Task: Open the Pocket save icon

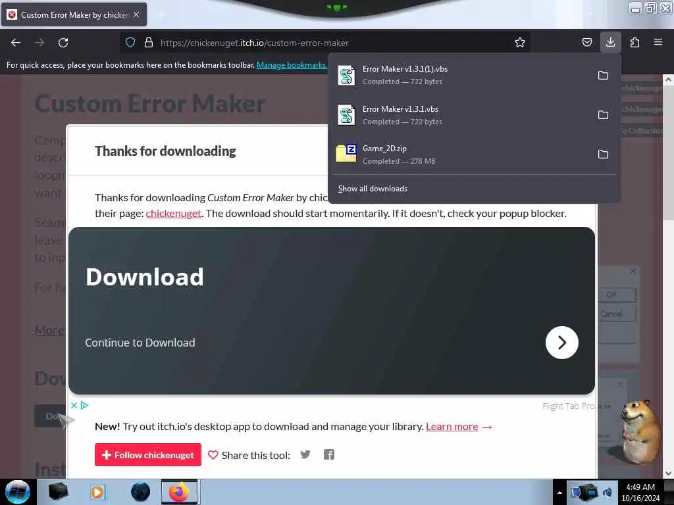Action: [x=586, y=42]
